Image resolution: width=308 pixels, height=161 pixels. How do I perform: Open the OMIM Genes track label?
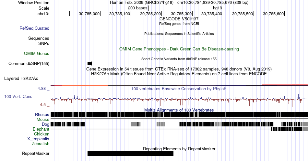click(37, 53)
